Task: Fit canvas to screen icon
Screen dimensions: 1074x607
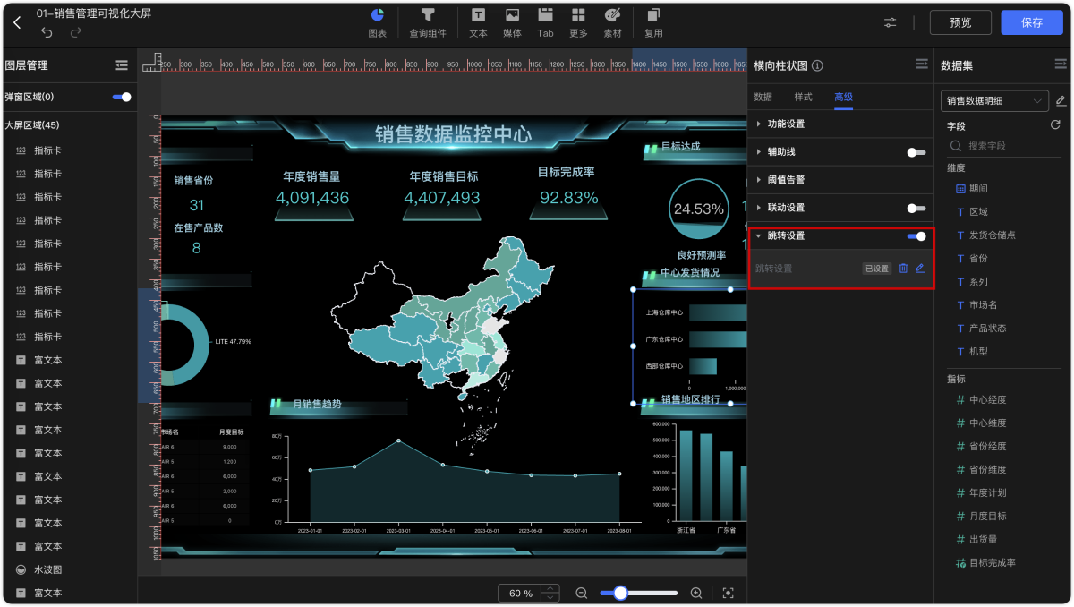Action: 728,593
